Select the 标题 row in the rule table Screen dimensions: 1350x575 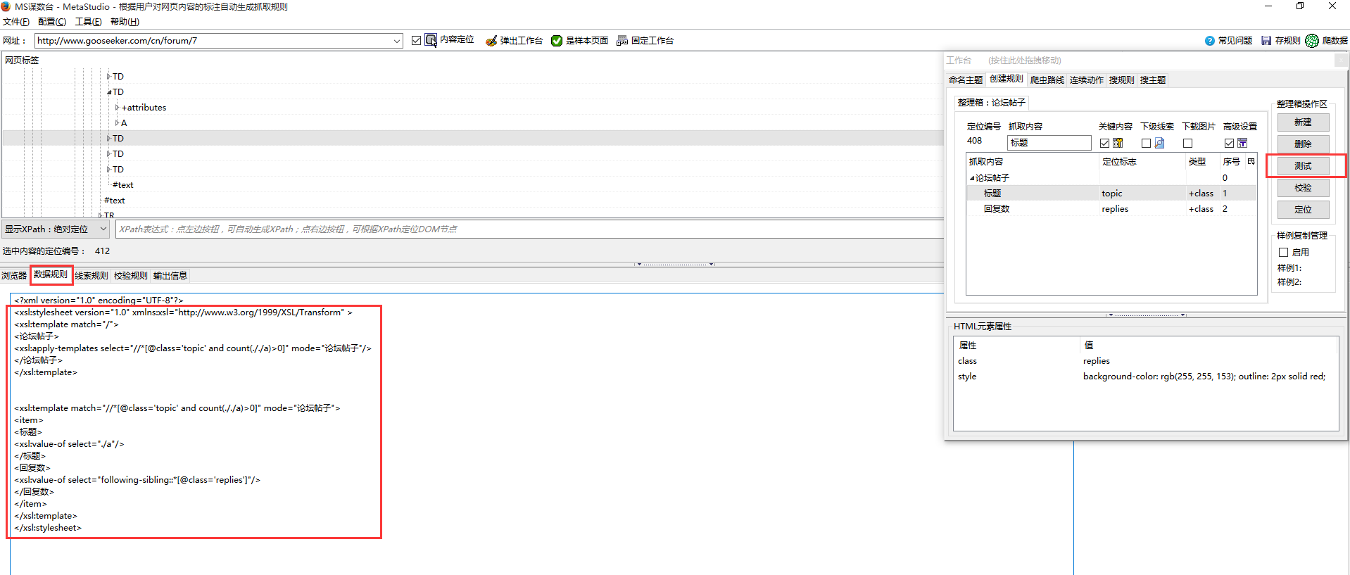[x=1111, y=193]
